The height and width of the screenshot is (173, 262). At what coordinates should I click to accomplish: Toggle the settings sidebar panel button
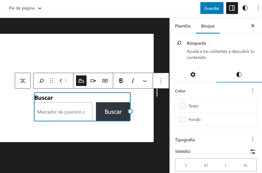point(232,8)
